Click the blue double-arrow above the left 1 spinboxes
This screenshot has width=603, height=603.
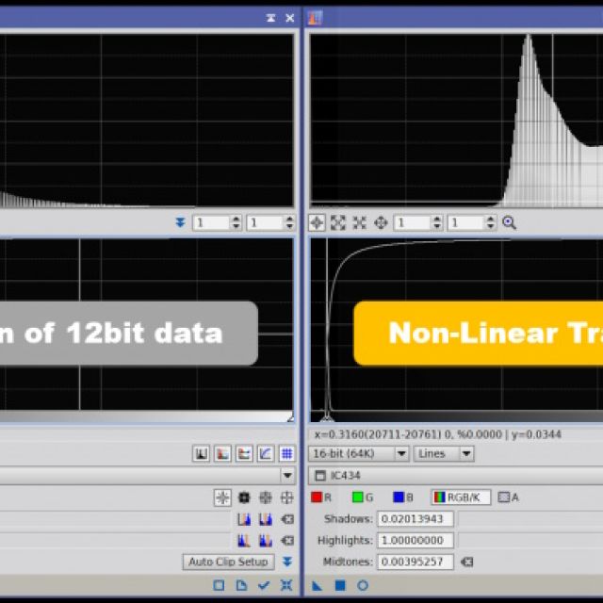(x=180, y=222)
